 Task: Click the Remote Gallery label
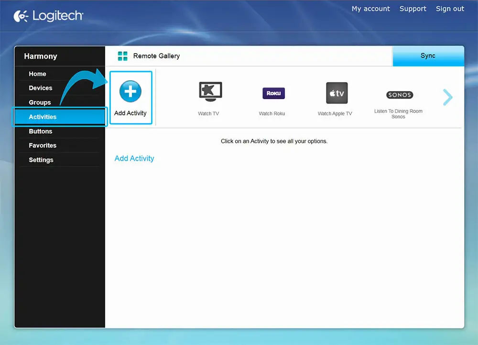[x=156, y=56]
